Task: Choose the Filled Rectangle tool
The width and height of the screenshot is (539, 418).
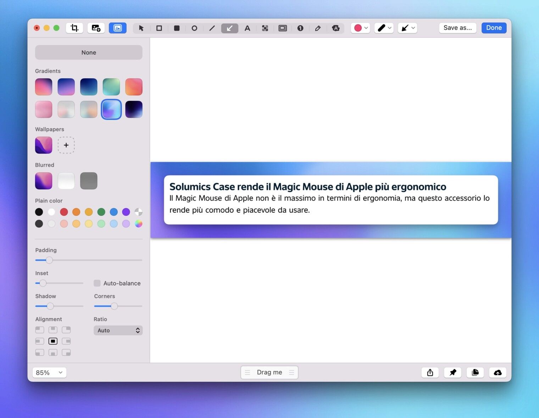Action: [x=177, y=28]
